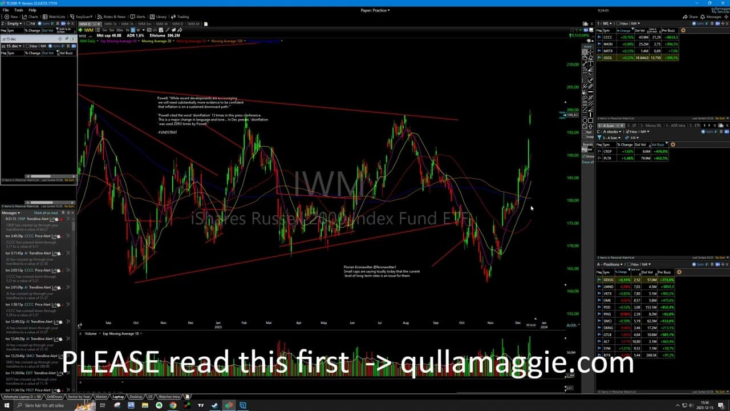
Task: Open the Library toolbar item
Action: point(158,17)
